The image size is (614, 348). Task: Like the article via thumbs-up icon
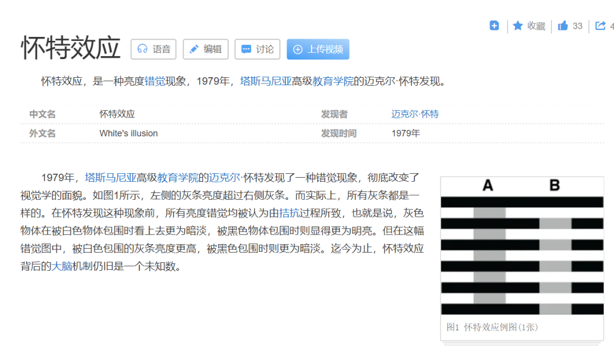click(x=563, y=26)
